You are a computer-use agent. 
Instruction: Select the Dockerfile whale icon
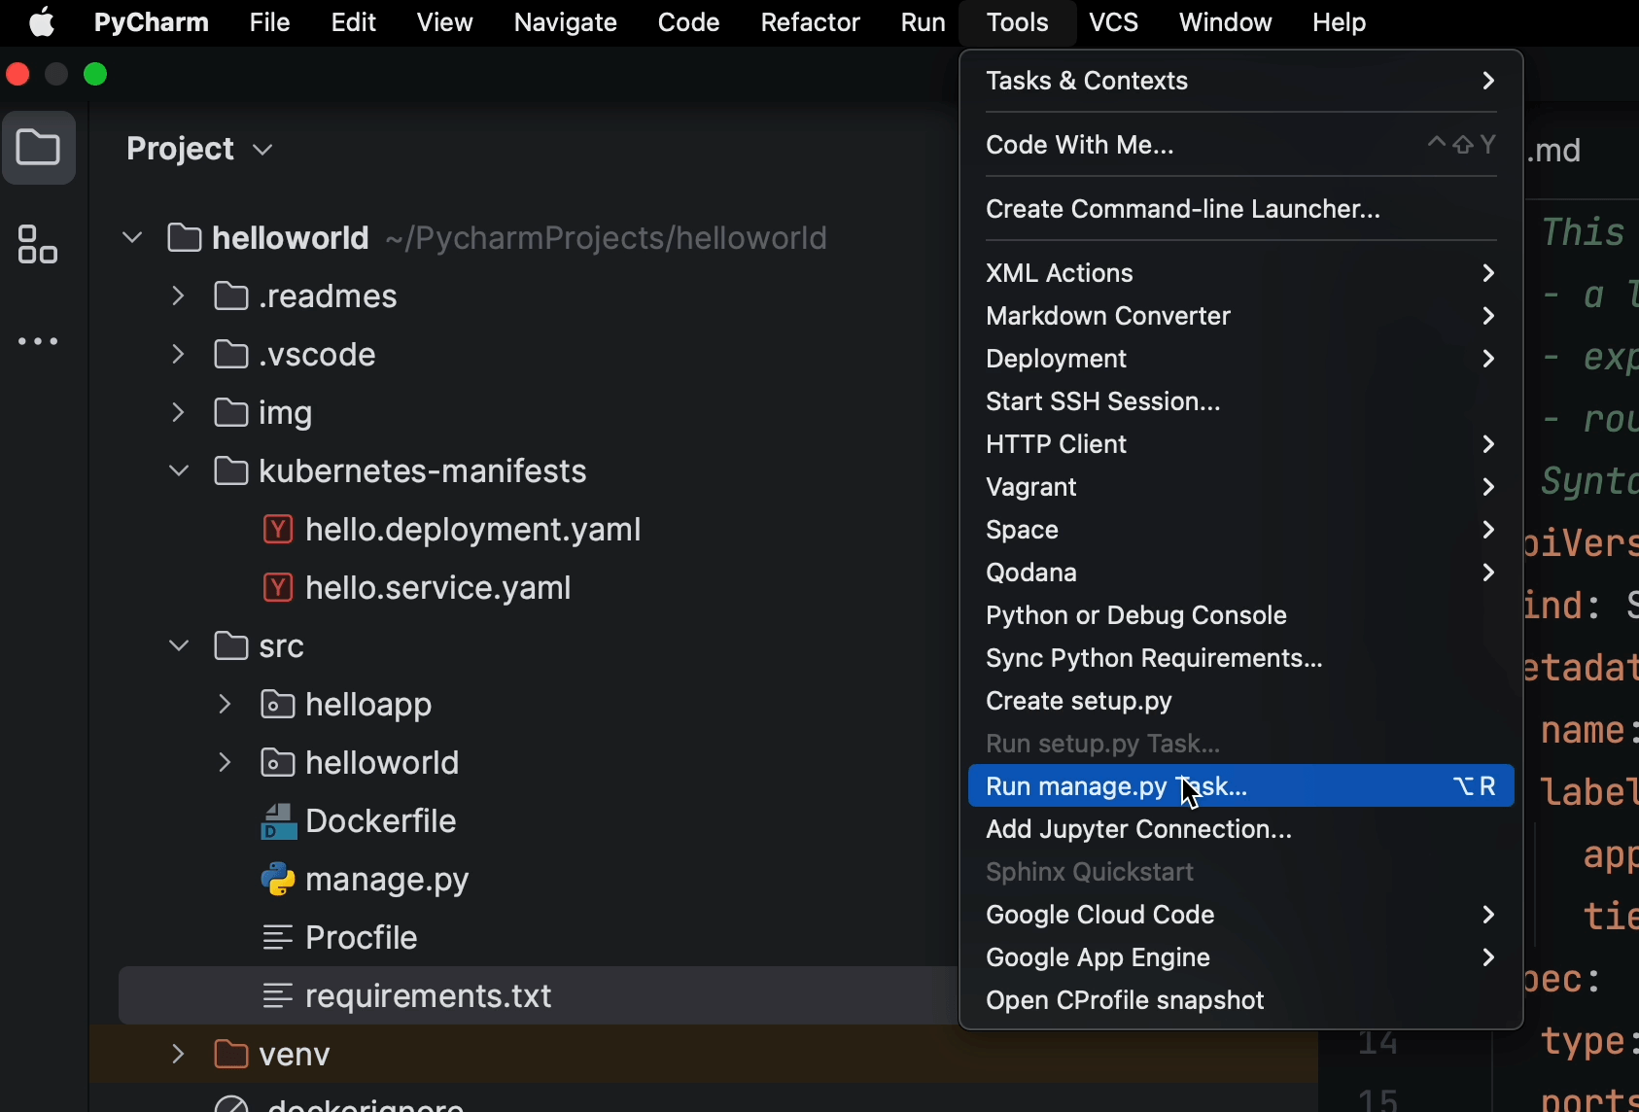pos(278,820)
